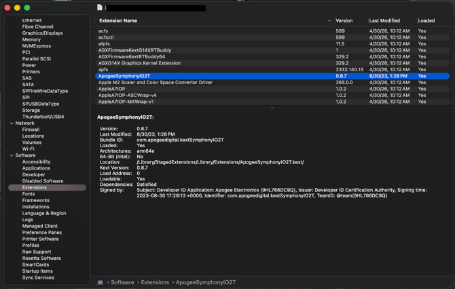
Task: Select Locations under Network
Action: 33,136
